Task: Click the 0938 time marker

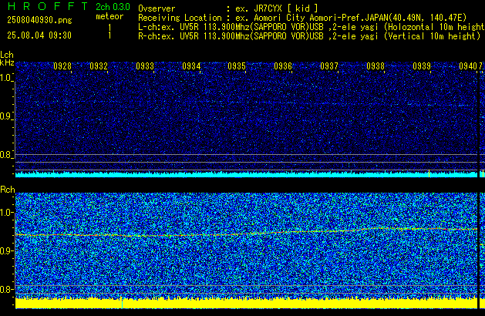Action: (x=376, y=66)
